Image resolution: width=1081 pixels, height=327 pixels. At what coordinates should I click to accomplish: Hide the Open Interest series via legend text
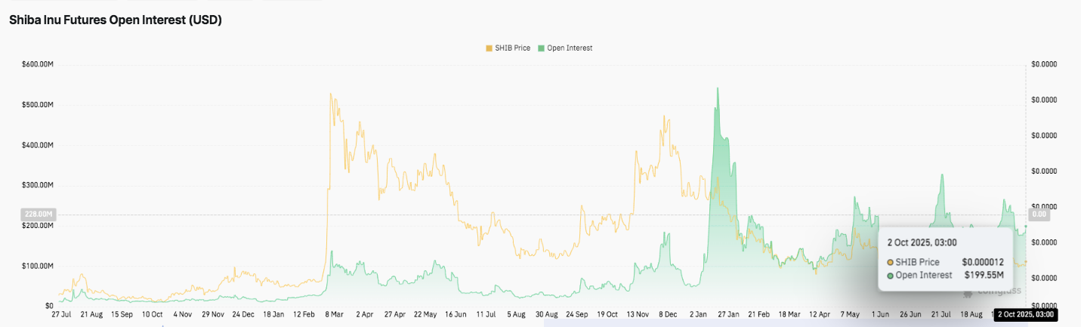click(x=570, y=48)
